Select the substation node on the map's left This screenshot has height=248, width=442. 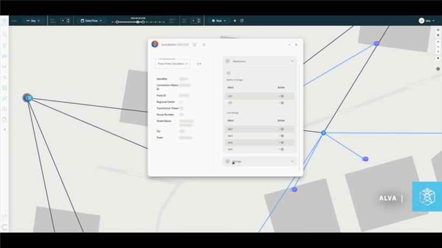tap(27, 97)
